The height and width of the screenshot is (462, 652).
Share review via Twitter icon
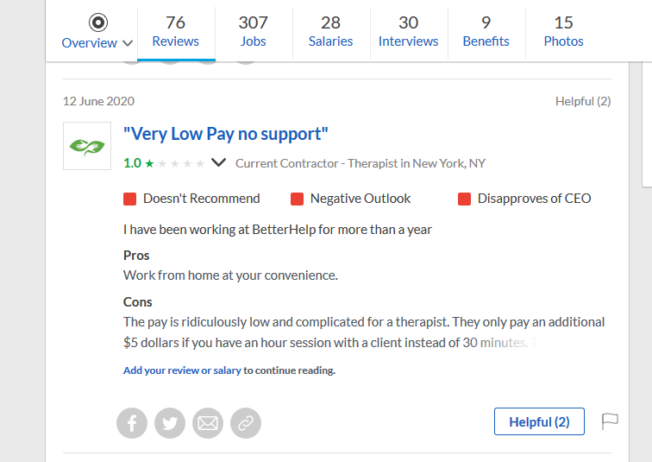click(x=170, y=423)
